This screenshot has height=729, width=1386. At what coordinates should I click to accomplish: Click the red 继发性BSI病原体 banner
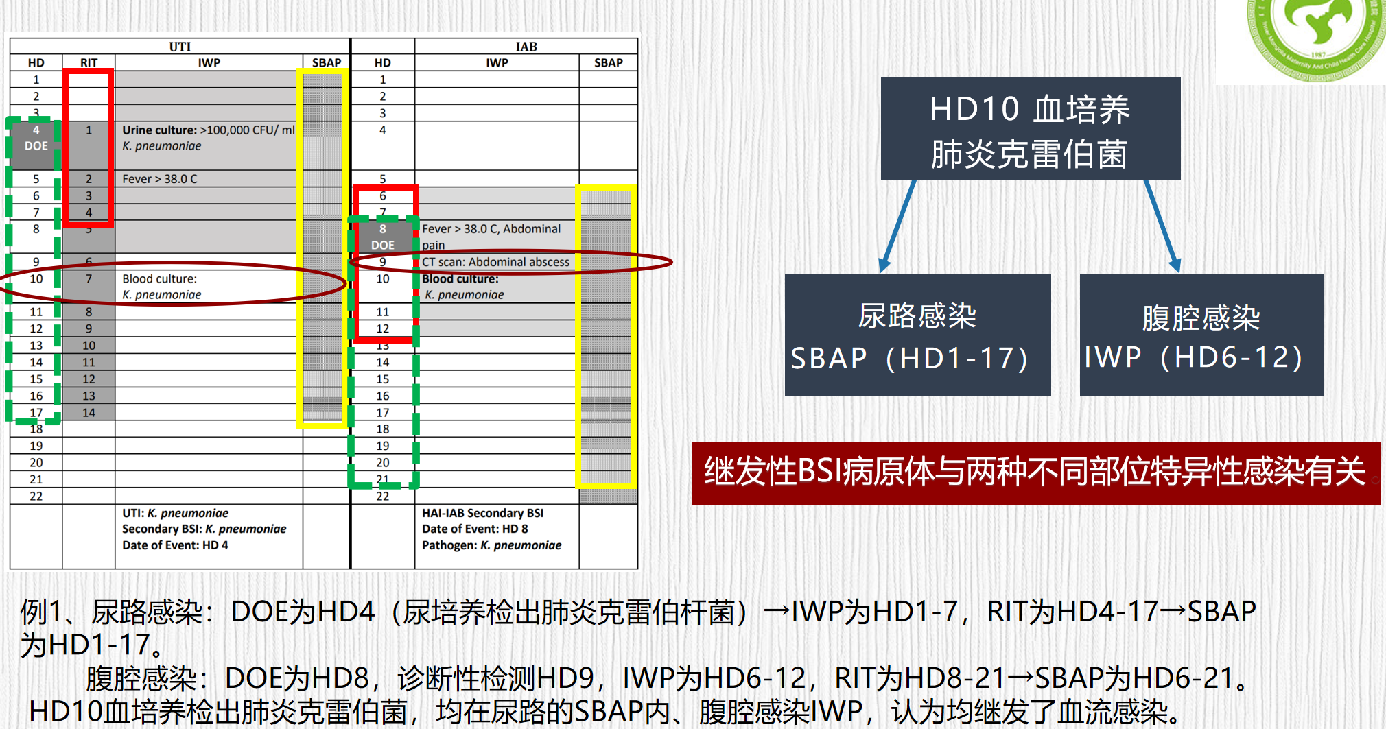1035,473
